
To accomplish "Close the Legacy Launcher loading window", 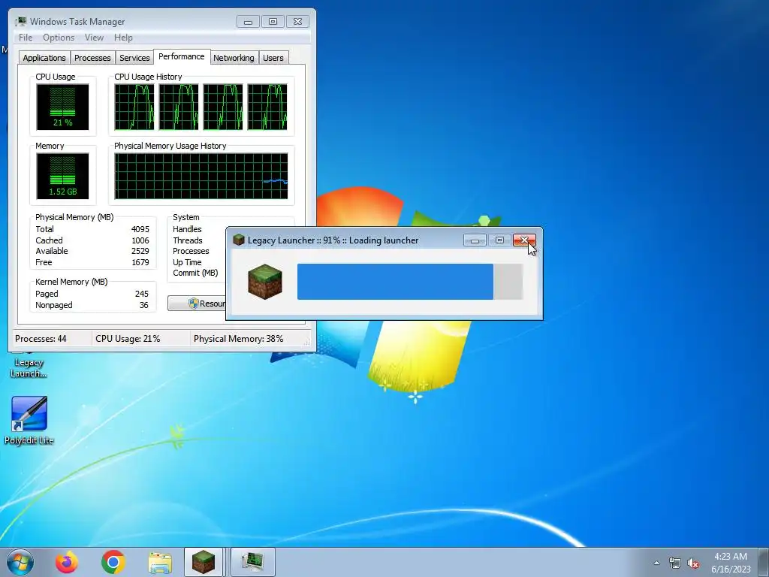I will 524,240.
